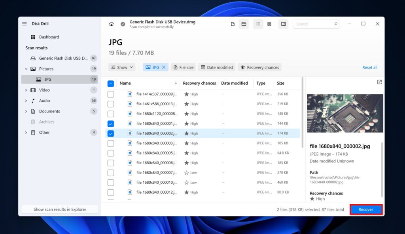Image resolution: width=405 pixels, height=234 pixels.
Task: Open the Show filter dropdown
Action: [121, 67]
